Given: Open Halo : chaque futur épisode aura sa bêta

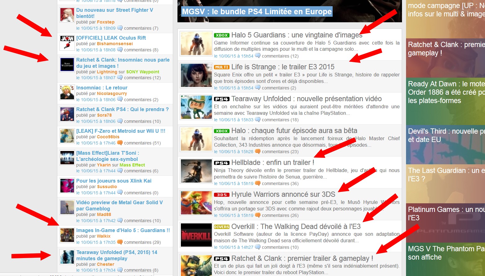Looking at the screenshot, I should coord(294,131).
